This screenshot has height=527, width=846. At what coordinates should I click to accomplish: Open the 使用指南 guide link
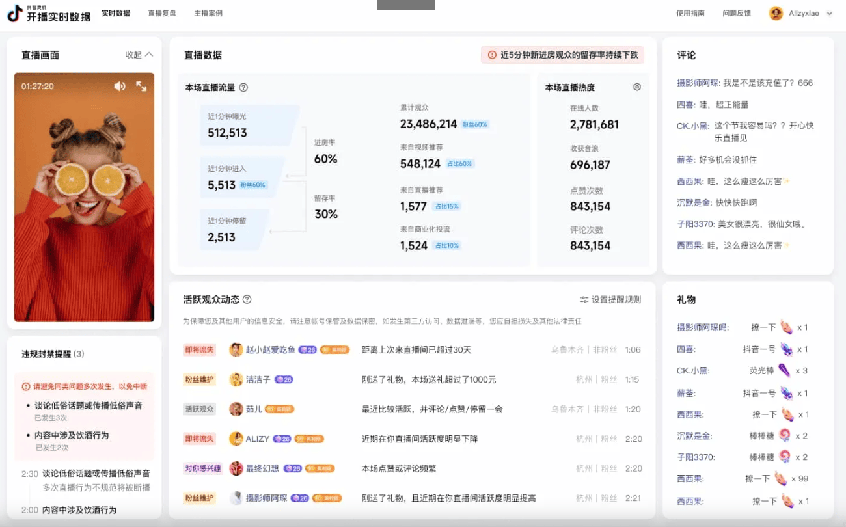(690, 13)
